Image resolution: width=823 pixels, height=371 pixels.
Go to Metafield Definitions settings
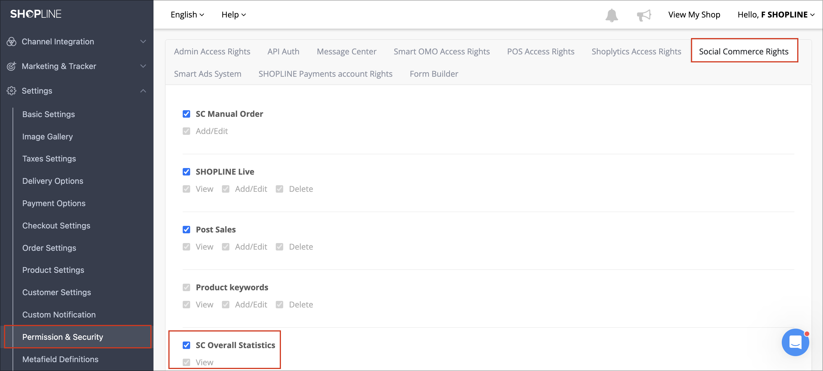60,359
